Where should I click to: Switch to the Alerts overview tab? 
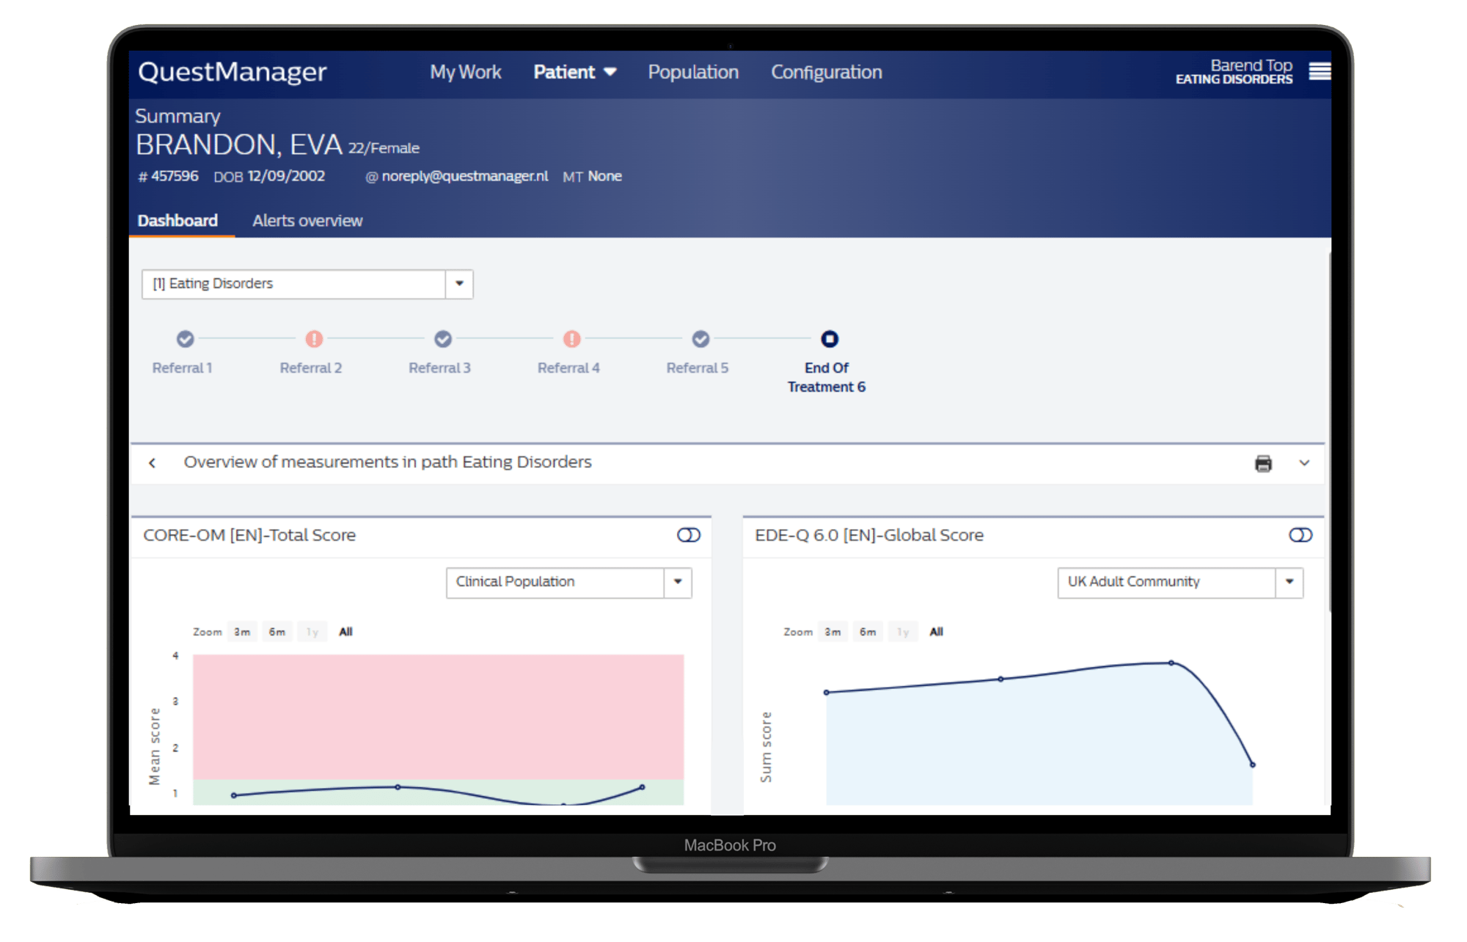point(307,221)
